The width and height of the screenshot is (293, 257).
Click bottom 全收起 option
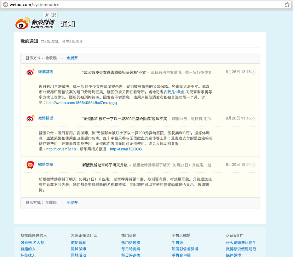click(x=51, y=203)
